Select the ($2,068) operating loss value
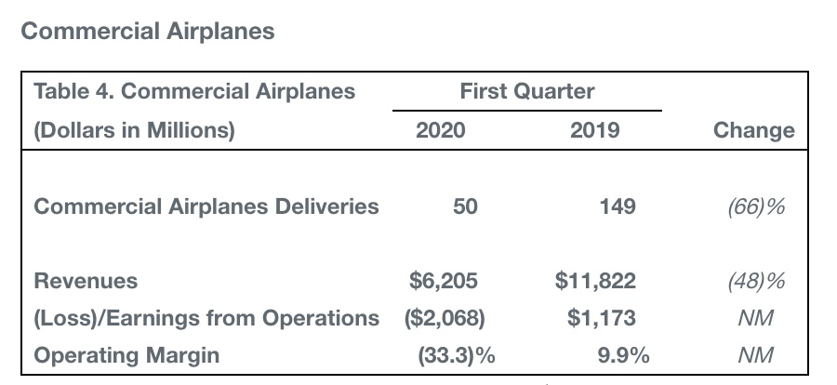Screen dimensions: 837x385 click(x=445, y=318)
